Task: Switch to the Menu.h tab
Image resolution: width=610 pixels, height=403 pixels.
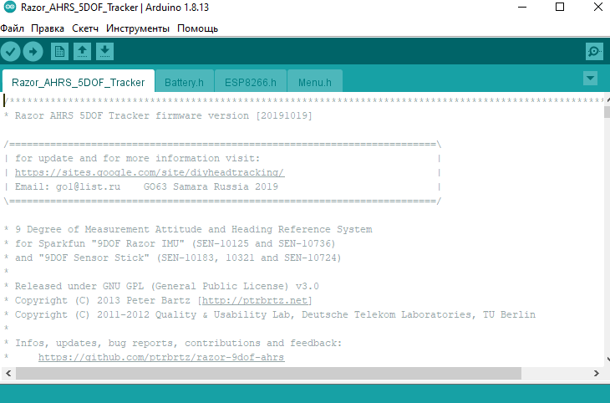Action: pyautogui.click(x=315, y=82)
